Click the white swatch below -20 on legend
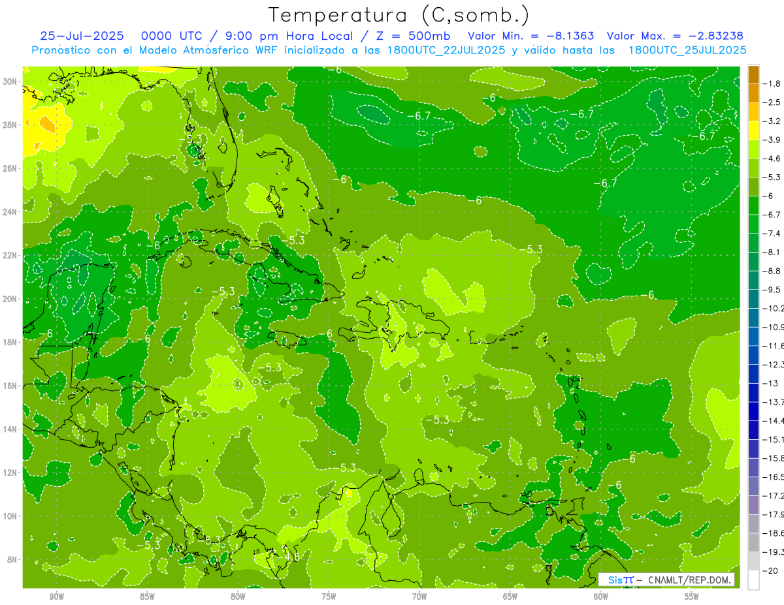The width and height of the screenshot is (784, 605). (x=753, y=580)
